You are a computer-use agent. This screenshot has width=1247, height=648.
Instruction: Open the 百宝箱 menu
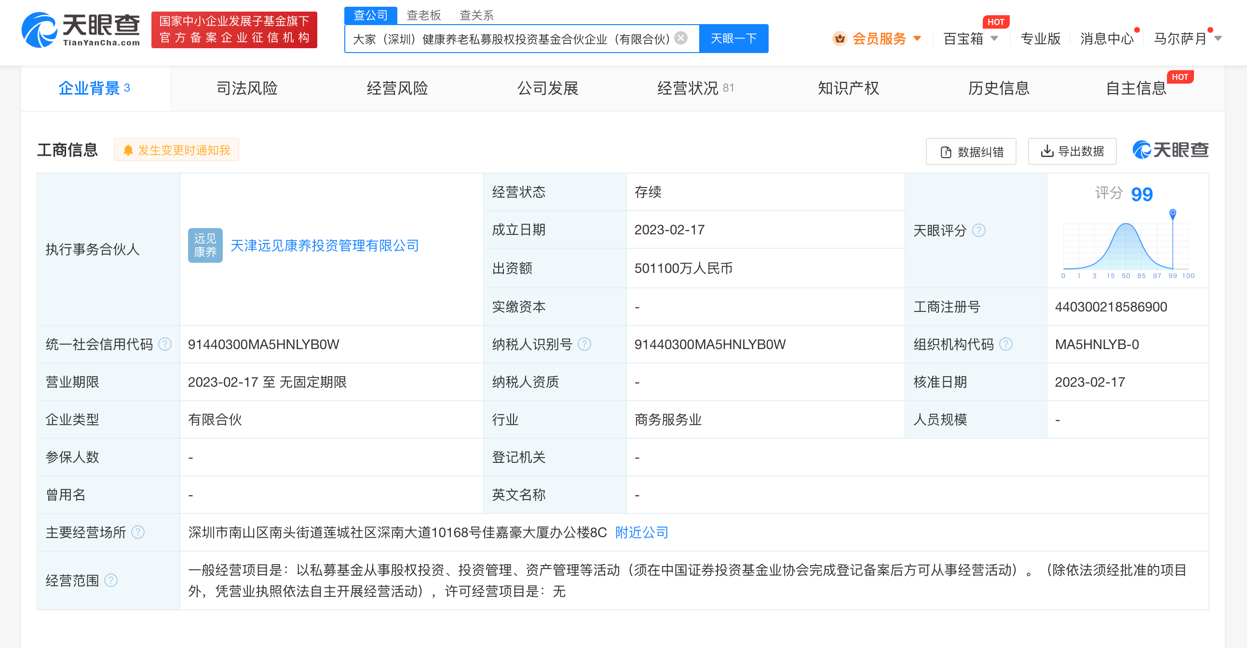pyautogui.click(x=963, y=38)
